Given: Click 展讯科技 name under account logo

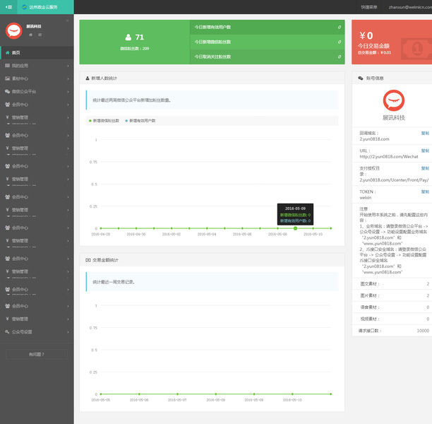Looking at the screenshot, I should [x=394, y=118].
